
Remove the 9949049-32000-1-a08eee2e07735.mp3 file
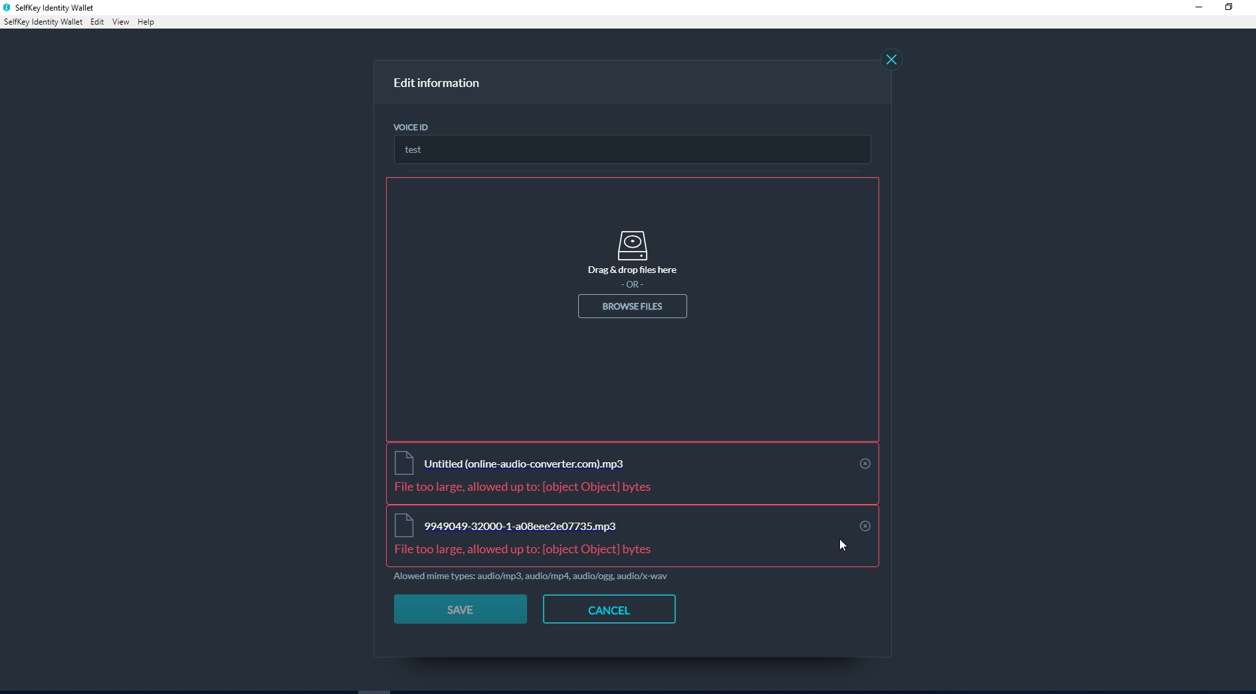coord(865,526)
